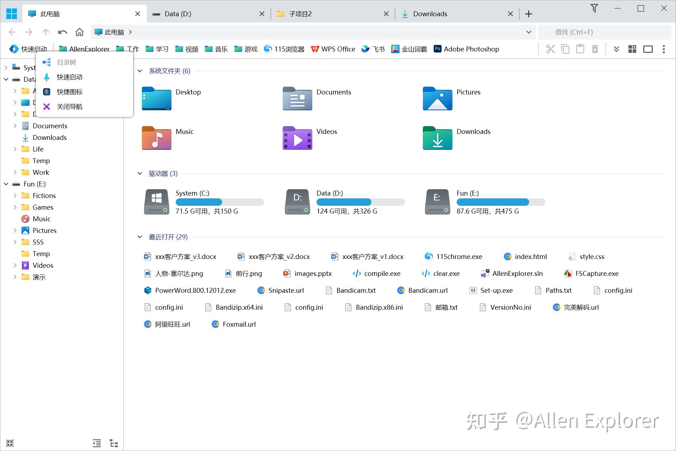Select the cut (scissors) icon
Image resolution: width=676 pixels, height=451 pixels.
[x=550, y=49]
